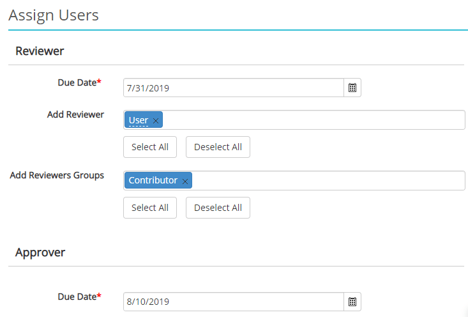The height and width of the screenshot is (317, 468).
Task: Click Deselect All under Add Reviewer
Action: (x=218, y=147)
